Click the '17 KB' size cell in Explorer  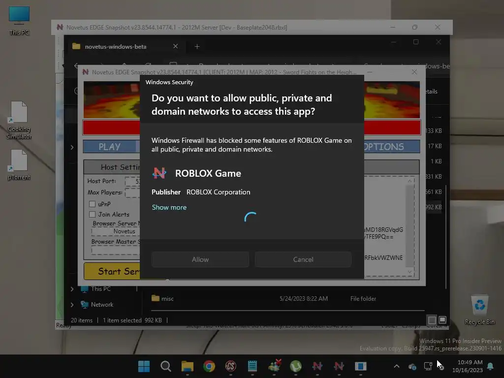pos(435,146)
